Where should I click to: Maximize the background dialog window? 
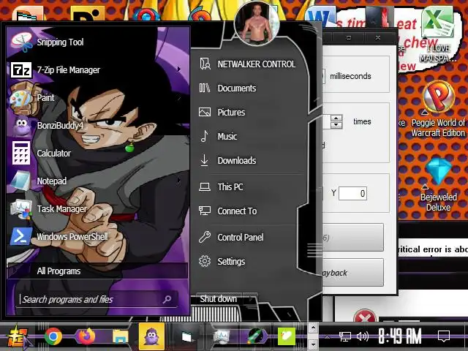(x=348, y=37)
